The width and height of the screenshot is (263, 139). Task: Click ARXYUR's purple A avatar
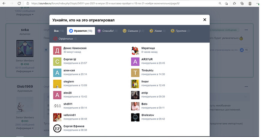point(135,61)
